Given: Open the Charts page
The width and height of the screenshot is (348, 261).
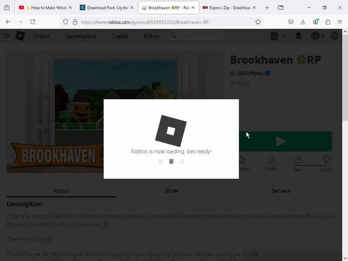Looking at the screenshot, I should coord(41,36).
